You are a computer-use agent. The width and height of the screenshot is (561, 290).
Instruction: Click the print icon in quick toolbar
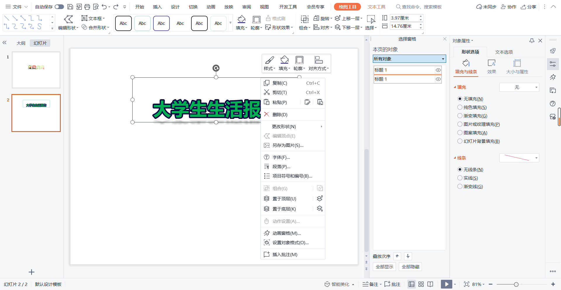pos(87,7)
